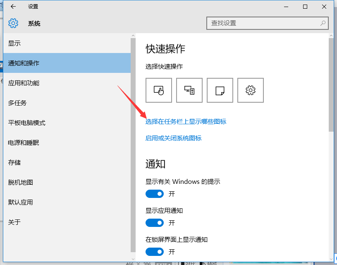The image size is (337, 265).
Task: Toggle 显示应用通知 switch
Action: [155, 223]
